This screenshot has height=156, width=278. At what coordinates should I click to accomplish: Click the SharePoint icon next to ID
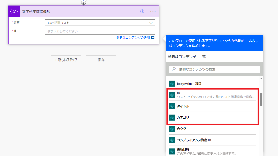tap(172, 95)
